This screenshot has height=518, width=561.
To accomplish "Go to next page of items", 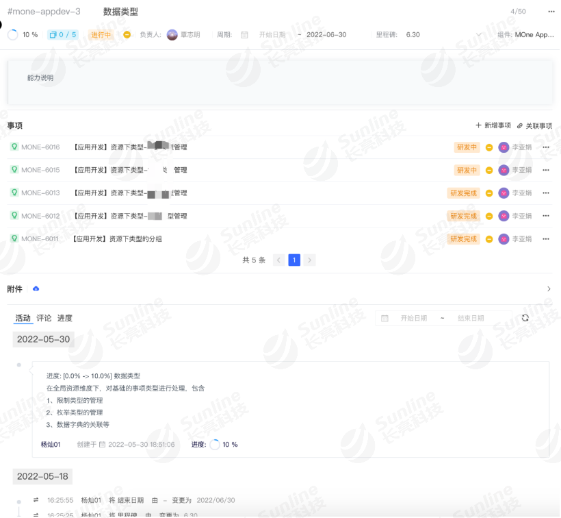I will [309, 260].
